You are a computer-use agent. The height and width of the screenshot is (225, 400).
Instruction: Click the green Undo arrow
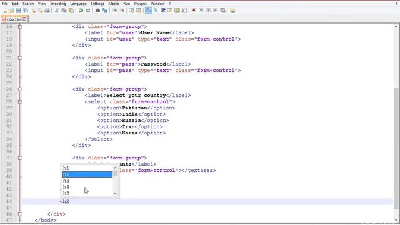(x=81, y=11)
